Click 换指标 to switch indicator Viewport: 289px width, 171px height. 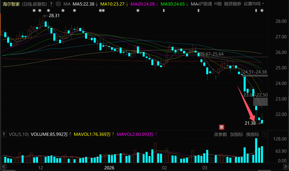252,134
